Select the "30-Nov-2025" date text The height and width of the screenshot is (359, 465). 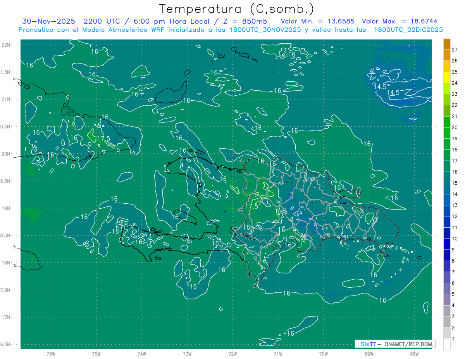(48, 21)
